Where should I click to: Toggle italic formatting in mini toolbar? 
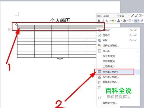pos(103,21)
